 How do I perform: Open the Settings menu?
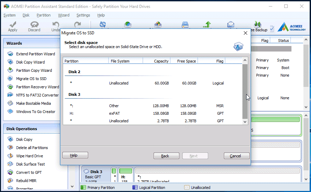pyautogui.click(x=83, y=15)
